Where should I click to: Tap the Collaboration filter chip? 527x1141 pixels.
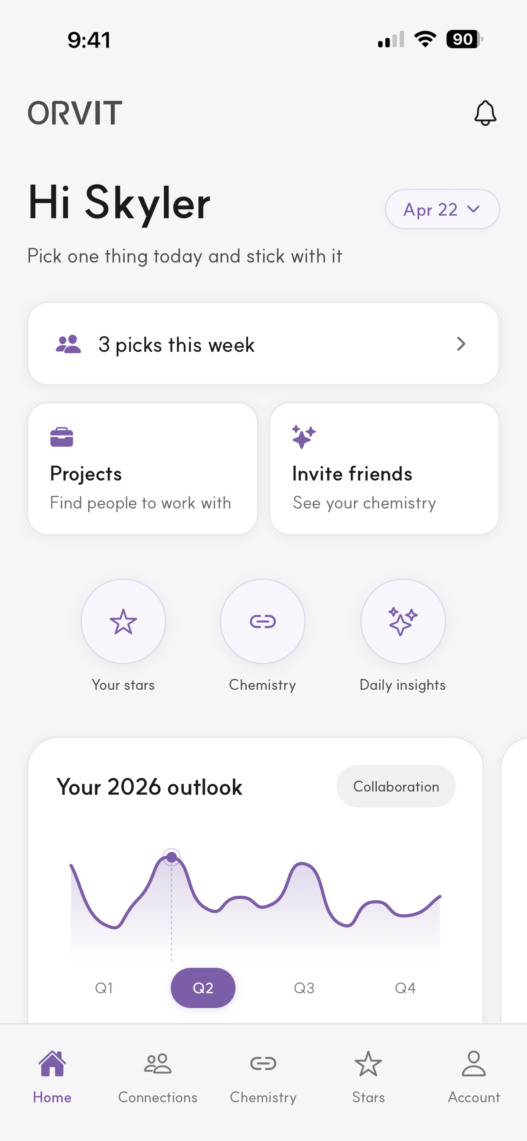click(396, 786)
